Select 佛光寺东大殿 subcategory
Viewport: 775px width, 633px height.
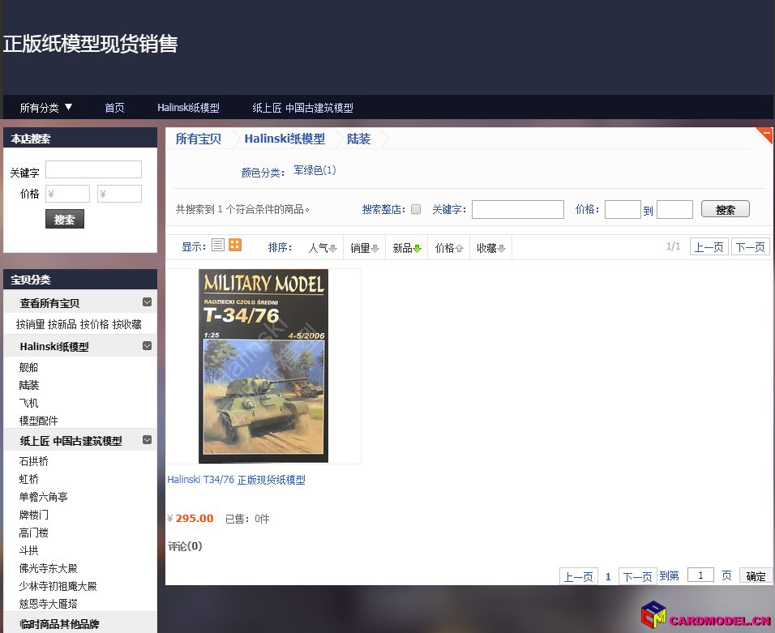pyautogui.click(x=49, y=568)
